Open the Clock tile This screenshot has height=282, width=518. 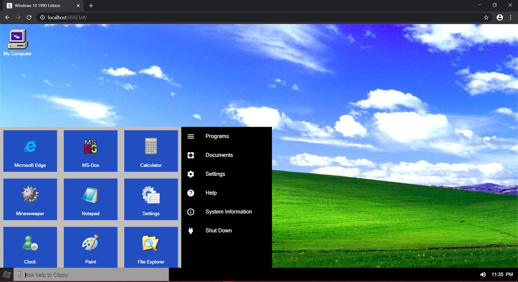click(30, 247)
